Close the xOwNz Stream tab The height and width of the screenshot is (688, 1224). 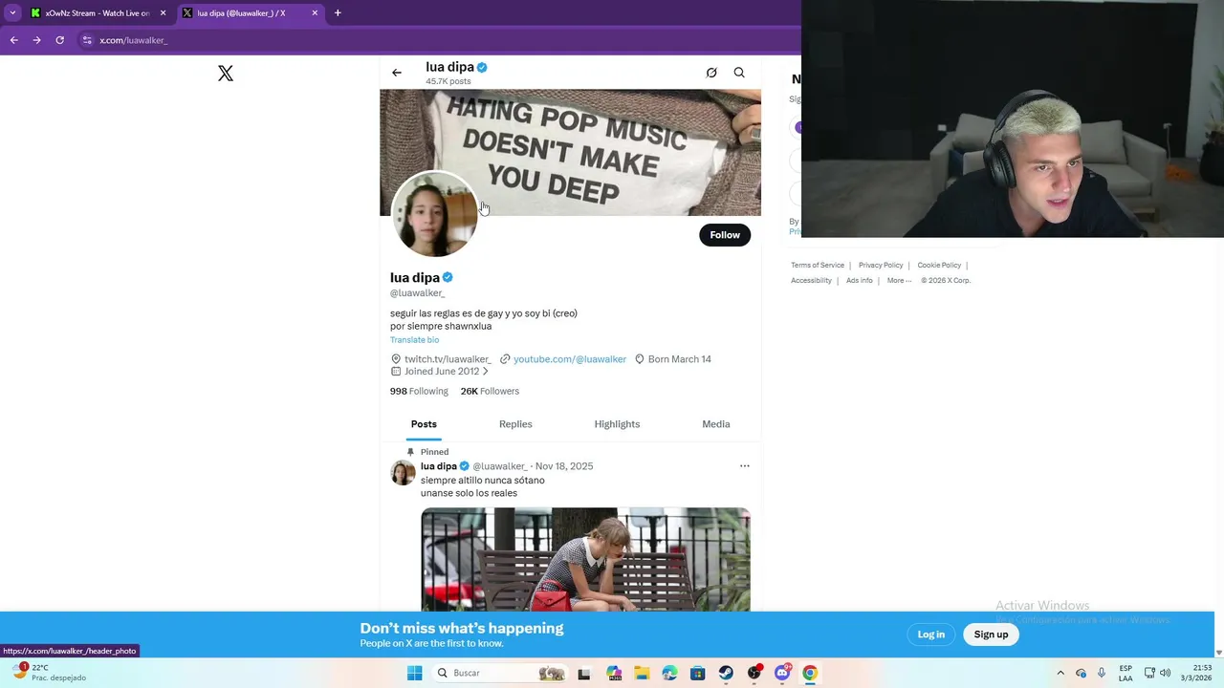(163, 13)
